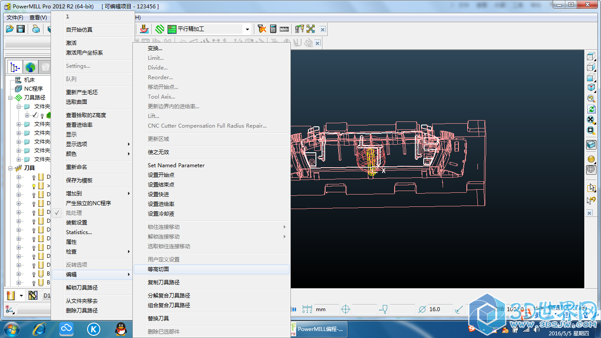Open the Windows Start button
The image size is (601, 338).
tap(11, 329)
